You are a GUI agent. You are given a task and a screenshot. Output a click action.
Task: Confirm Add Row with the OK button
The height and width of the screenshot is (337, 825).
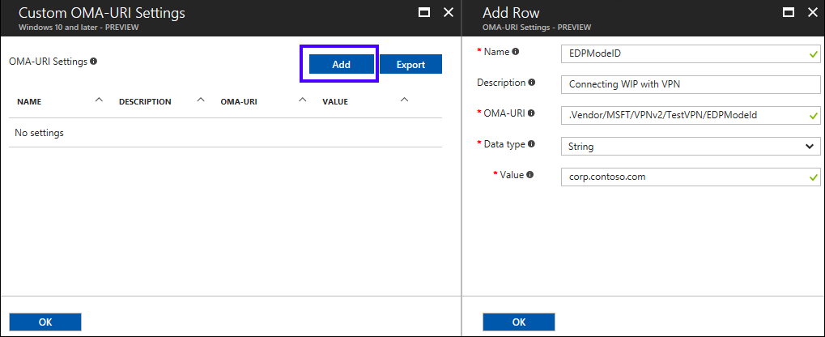pos(519,322)
